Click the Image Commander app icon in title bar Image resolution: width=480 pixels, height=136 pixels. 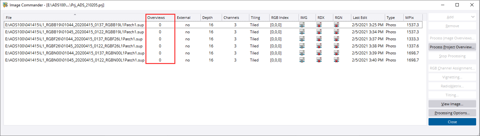tap(5, 5)
